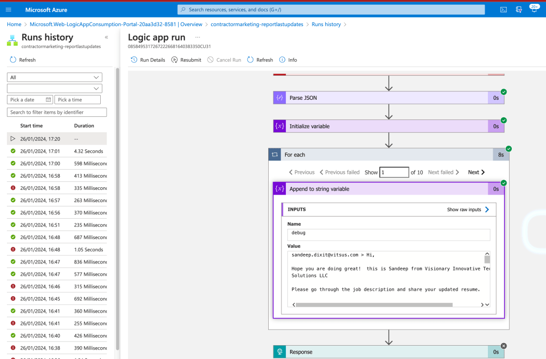This screenshot has width=546, height=359.
Task: Click the skipped badge on Response action
Action: point(503,346)
